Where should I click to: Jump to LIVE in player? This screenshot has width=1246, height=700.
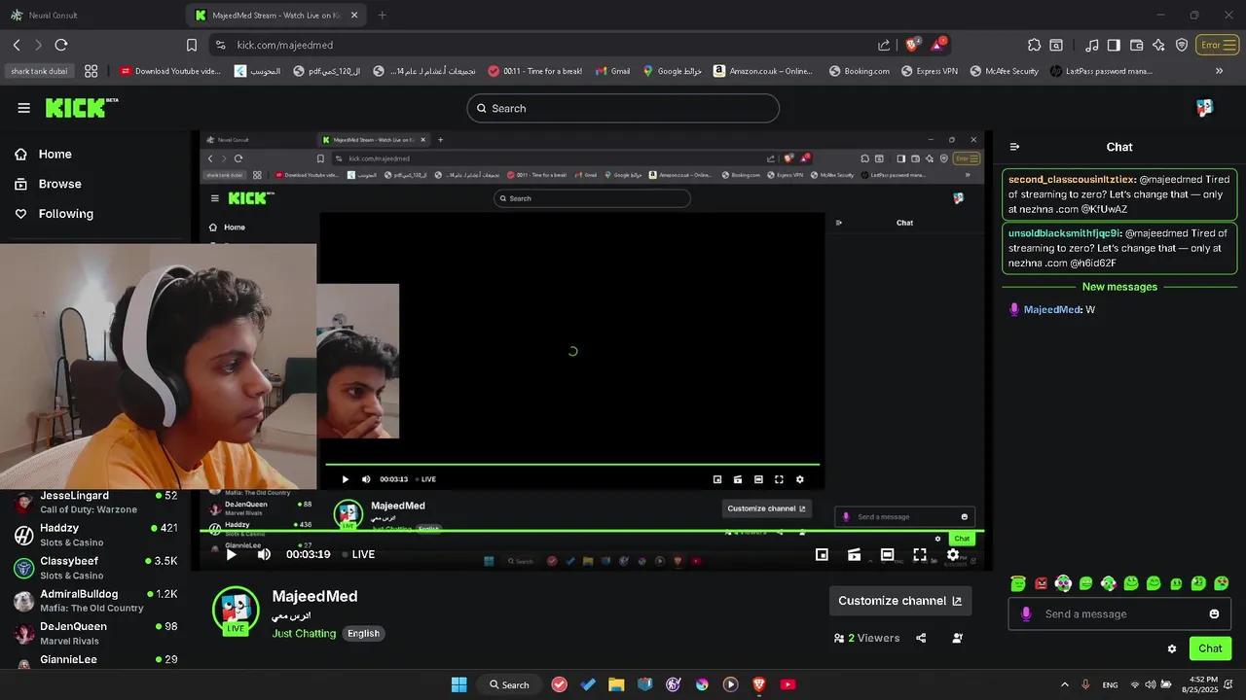[357, 554]
